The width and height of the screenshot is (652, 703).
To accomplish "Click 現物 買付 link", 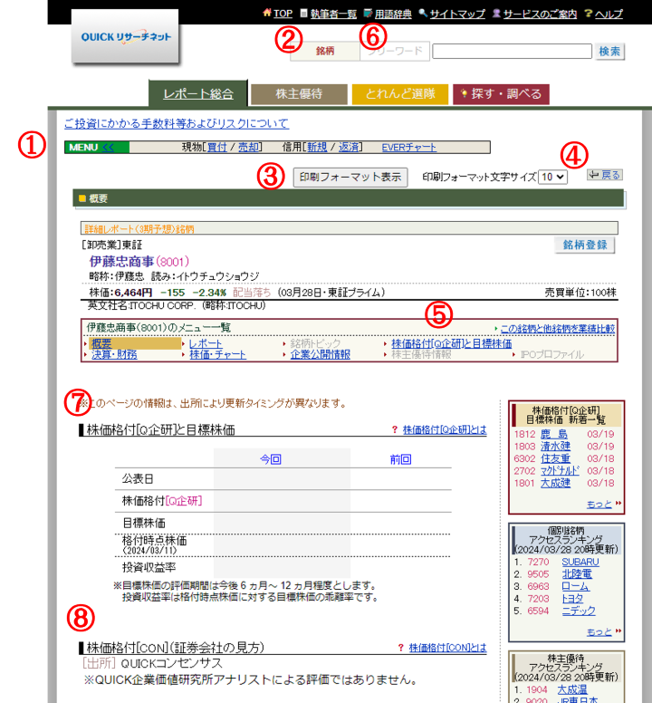I will click(217, 147).
